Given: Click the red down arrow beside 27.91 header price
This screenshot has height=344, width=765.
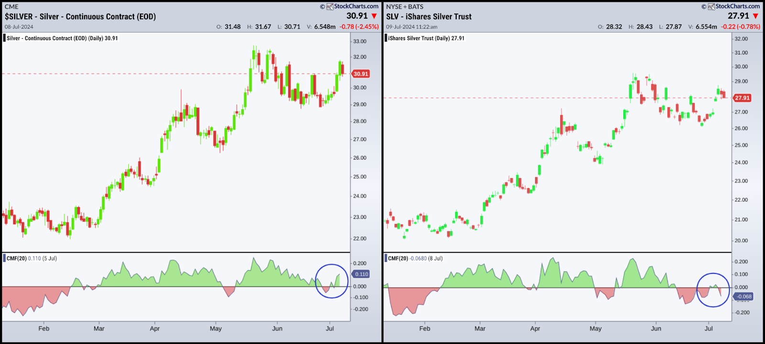Looking at the screenshot, I should coord(755,16).
